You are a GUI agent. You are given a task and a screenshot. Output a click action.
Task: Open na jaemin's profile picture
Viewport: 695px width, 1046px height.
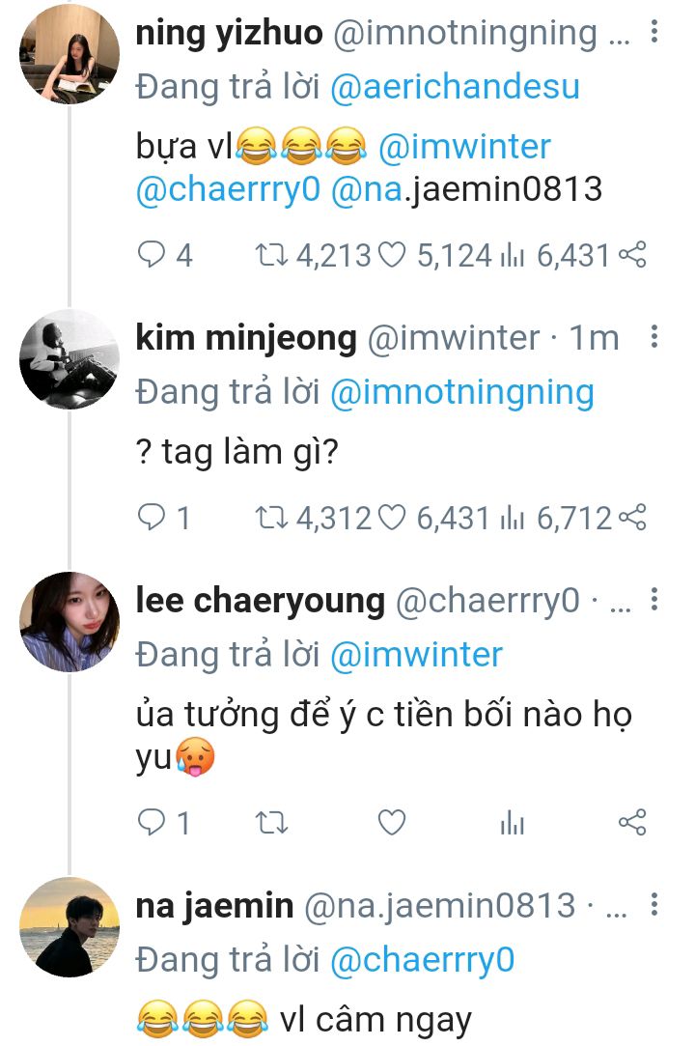[x=69, y=927]
